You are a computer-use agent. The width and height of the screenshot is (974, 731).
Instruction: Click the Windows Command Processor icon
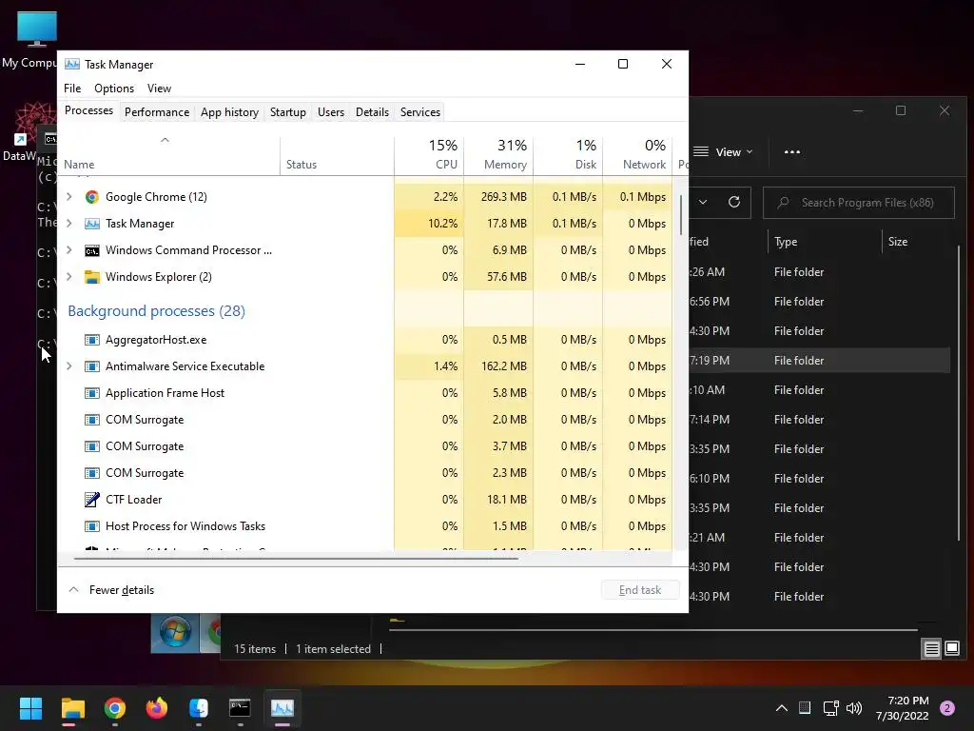pos(92,250)
